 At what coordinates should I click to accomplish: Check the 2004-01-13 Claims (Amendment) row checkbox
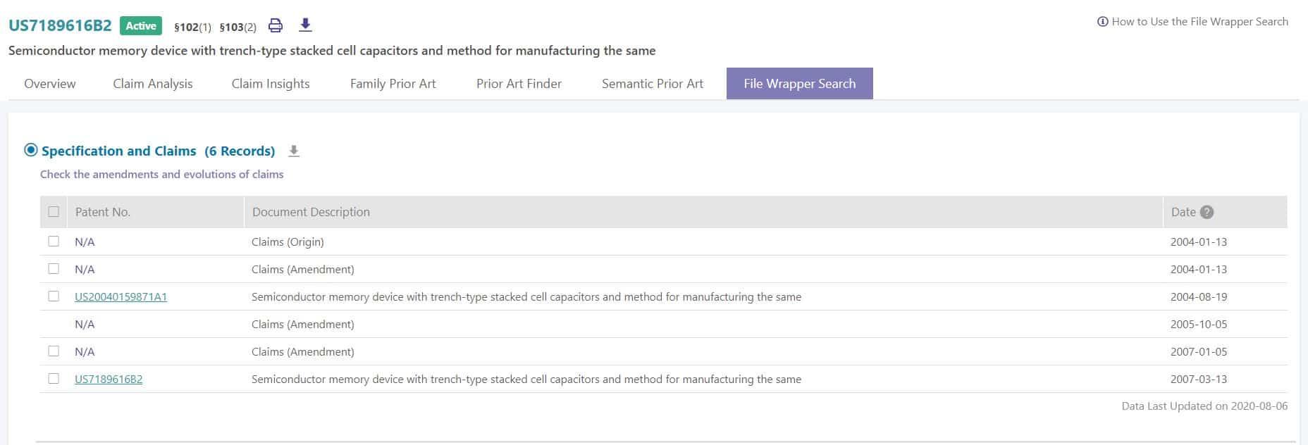click(54, 269)
